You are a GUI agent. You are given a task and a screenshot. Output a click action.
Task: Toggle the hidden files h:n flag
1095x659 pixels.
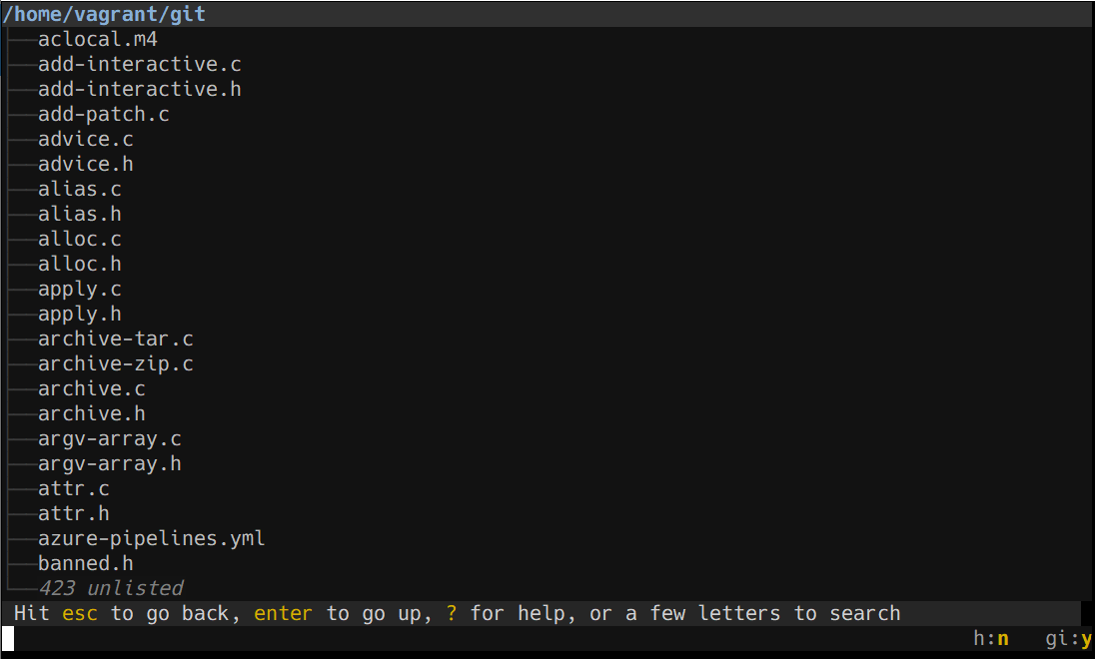coord(991,639)
